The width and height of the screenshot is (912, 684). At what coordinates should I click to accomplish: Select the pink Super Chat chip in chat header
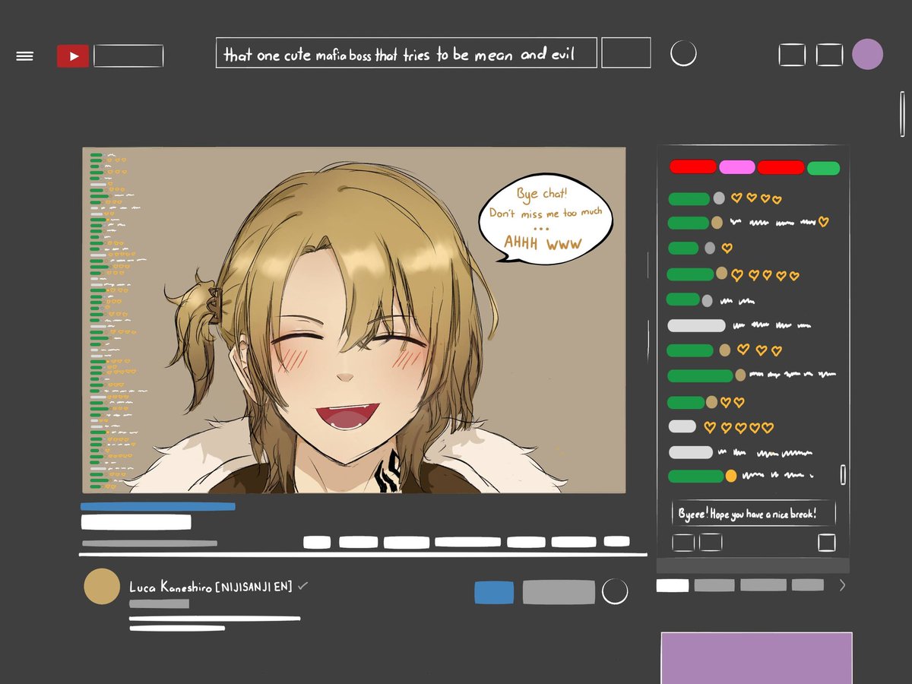[x=737, y=167]
